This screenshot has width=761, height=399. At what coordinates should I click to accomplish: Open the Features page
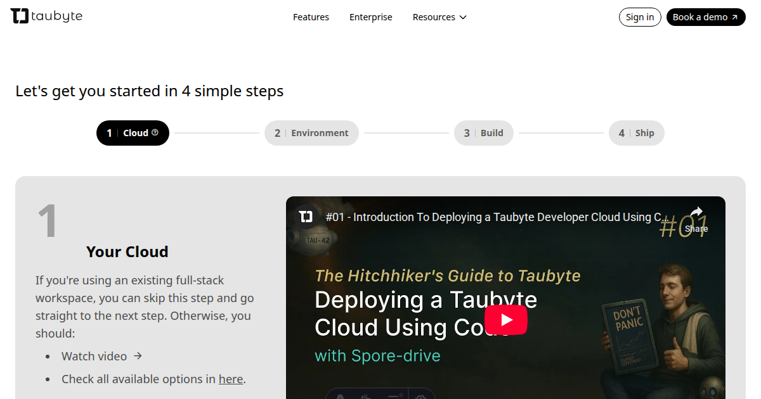[311, 17]
